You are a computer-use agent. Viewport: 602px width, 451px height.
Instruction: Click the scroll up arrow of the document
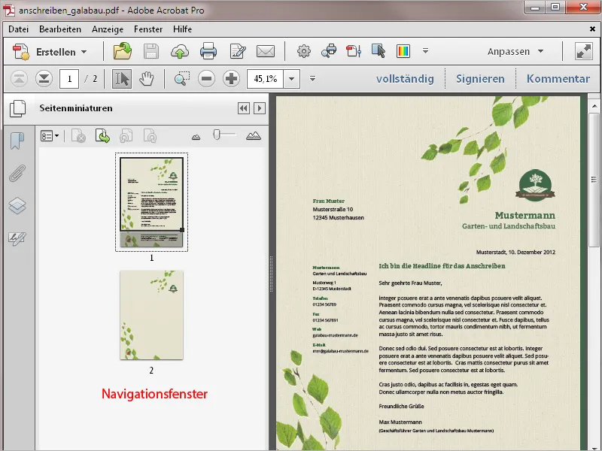594,106
